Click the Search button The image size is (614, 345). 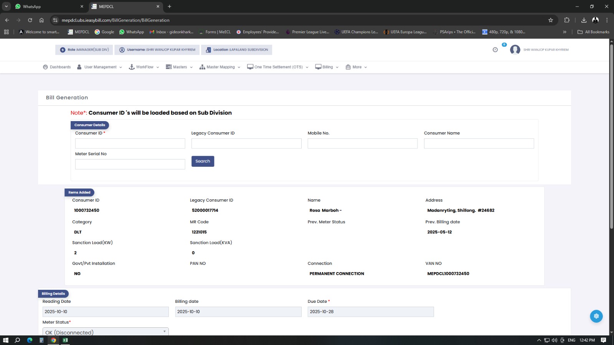pyautogui.click(x=203, y=161)
